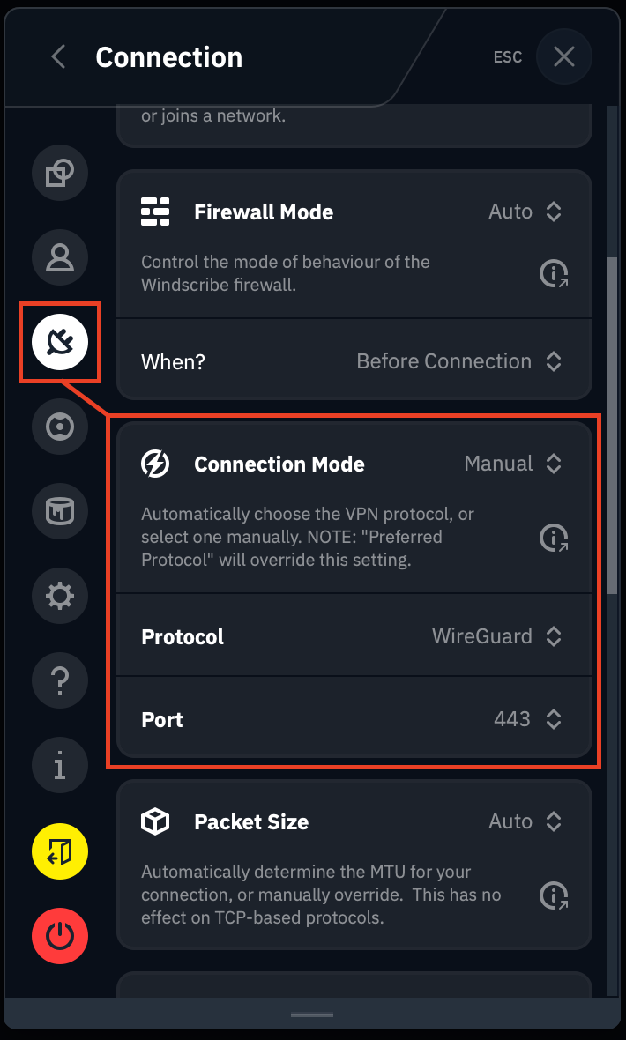
Task: Select the Connection plug sidebar icon
Action: [60, 342]
